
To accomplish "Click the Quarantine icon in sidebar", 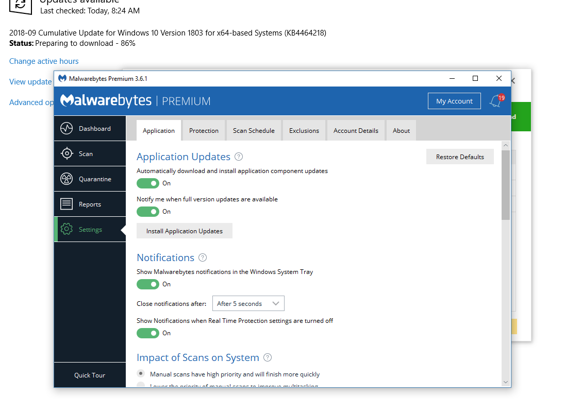I will [67, 179].
